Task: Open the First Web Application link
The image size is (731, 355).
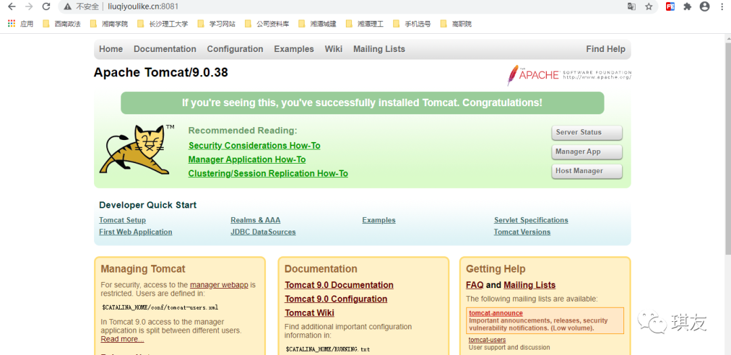Action: tap(135, 232)
